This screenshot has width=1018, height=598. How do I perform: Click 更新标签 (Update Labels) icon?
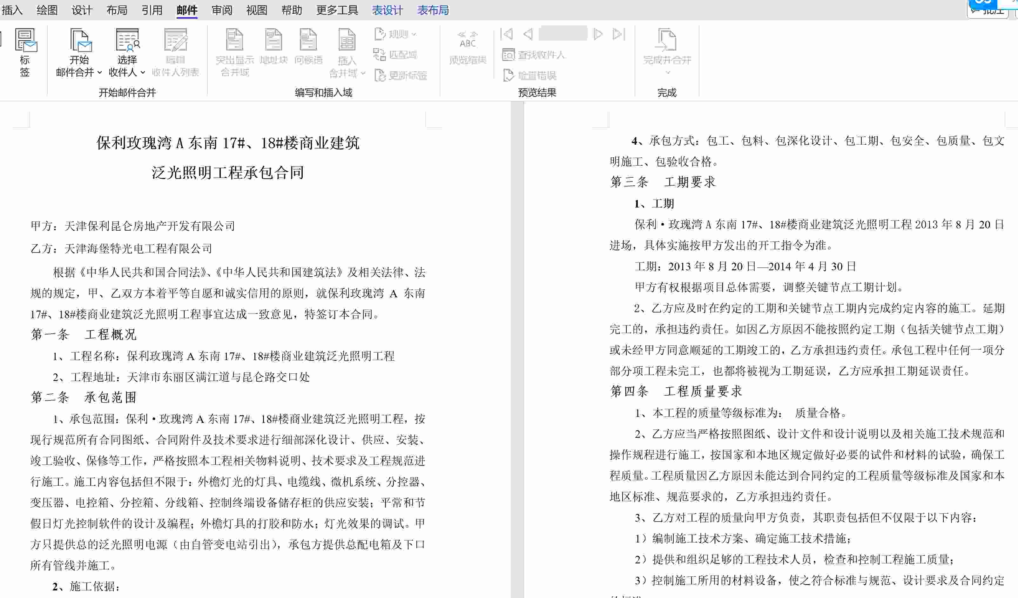click(x=380, y=75)
